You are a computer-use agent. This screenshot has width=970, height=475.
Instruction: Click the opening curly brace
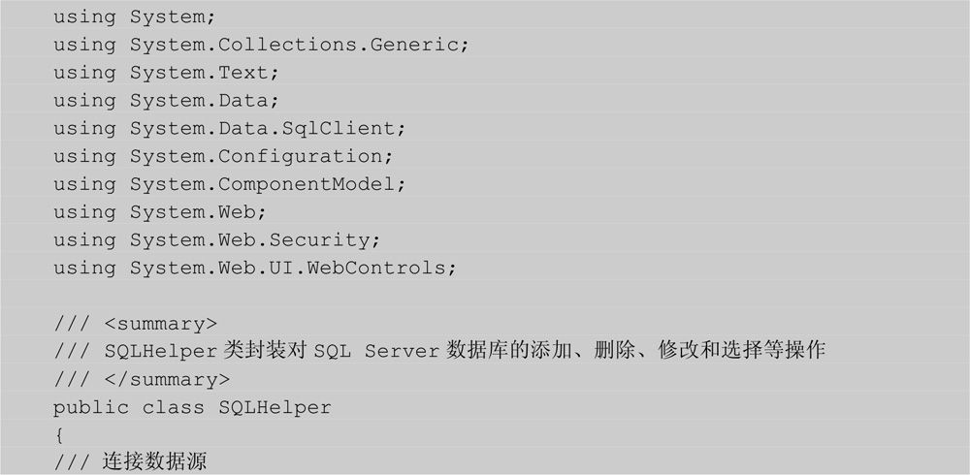[59, 435]
